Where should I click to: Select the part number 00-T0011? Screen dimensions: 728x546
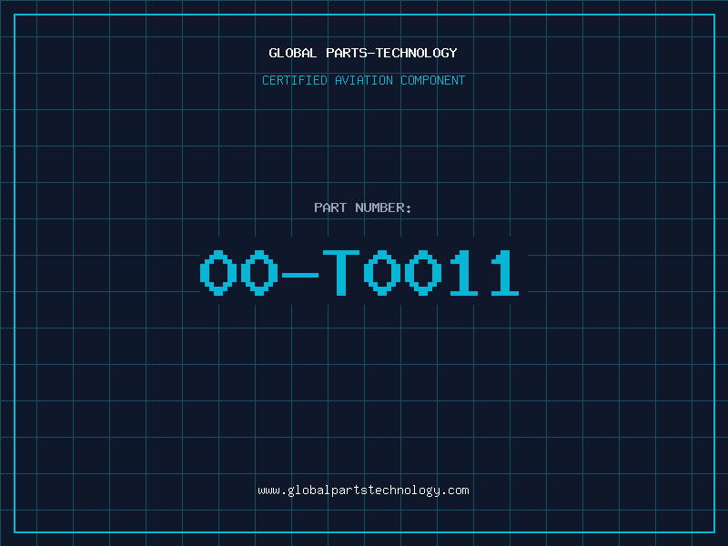pyautogui.click(x=359, y=272)
